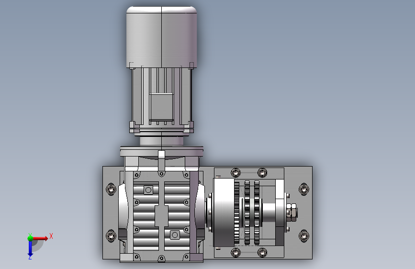Select the upper-left base plate mounting bolt
Screen dimensions: 415x269
tap(111, 189)
